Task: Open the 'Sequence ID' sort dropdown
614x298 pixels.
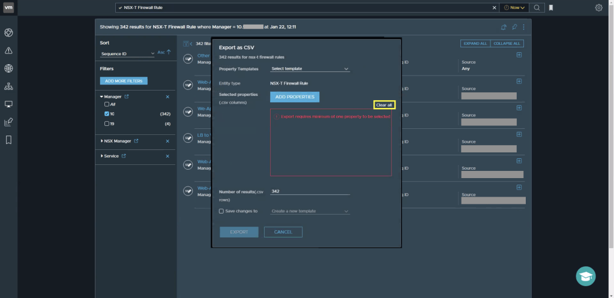Action: point(127,53)
